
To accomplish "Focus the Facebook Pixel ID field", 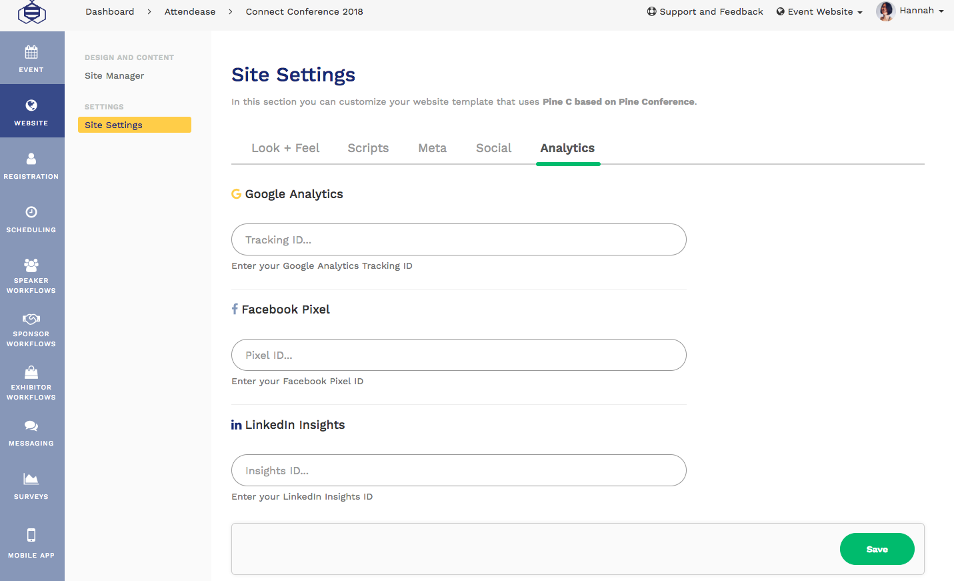I will [459, 355].
